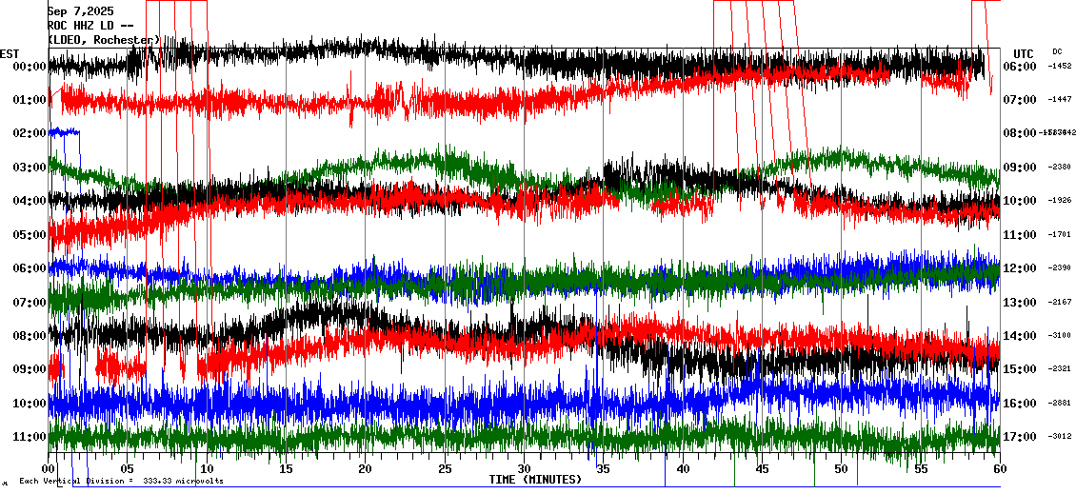Click the -1452 DC offset value
The height and width of the screenshot is (494, 1076).
click(1060, 67)
